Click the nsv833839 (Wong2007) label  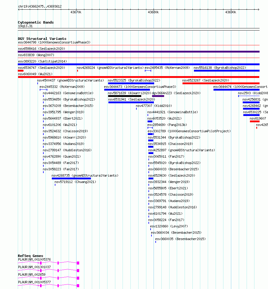coord(36,55)
